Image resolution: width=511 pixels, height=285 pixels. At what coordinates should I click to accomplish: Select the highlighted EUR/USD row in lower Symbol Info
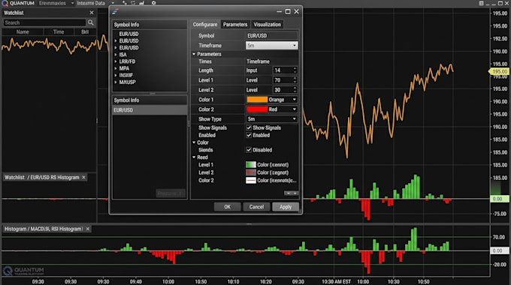(150, 110)
